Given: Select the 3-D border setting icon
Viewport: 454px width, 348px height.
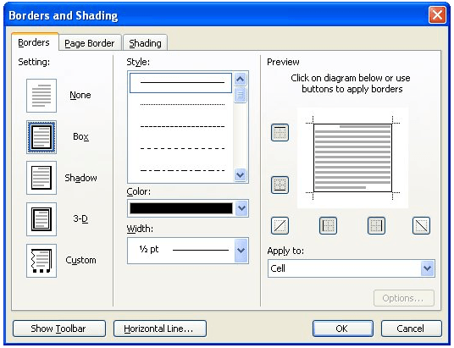Looking at the screenshot, I should (42, 219).
